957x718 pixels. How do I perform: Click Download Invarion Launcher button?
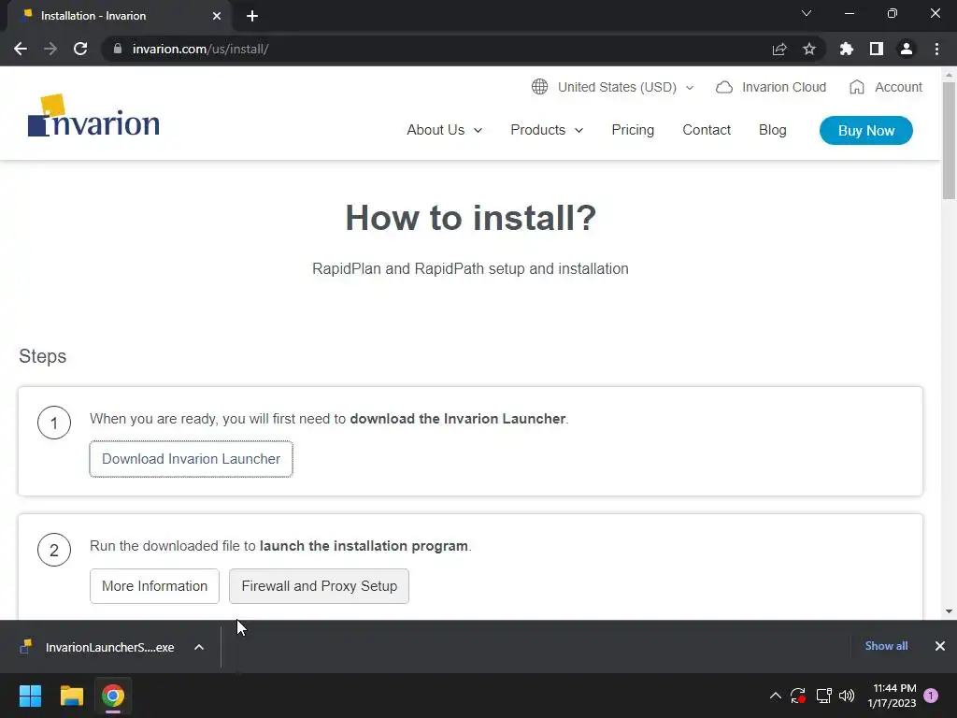(x=191, y=459)
